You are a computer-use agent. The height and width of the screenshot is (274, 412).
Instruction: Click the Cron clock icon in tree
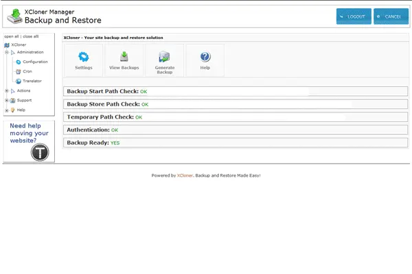(18, 71)
